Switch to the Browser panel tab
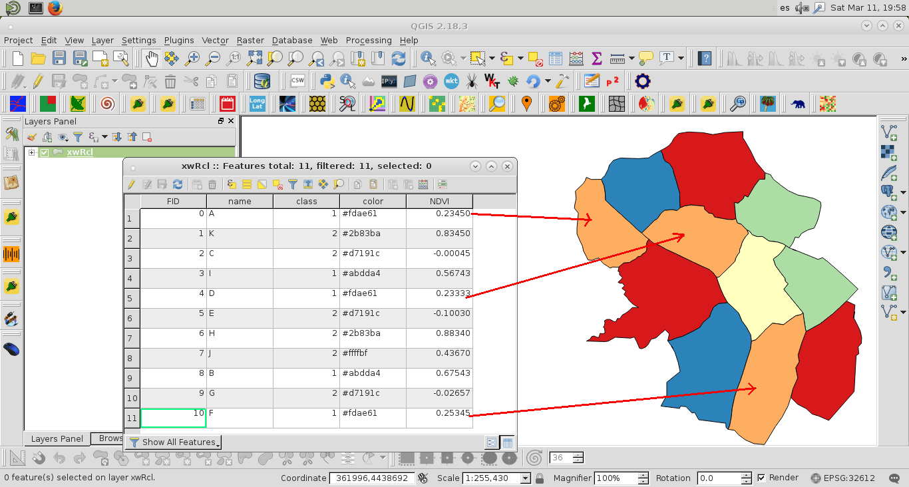This screenshot has width=909, height=487. click(x=110, y=438)
